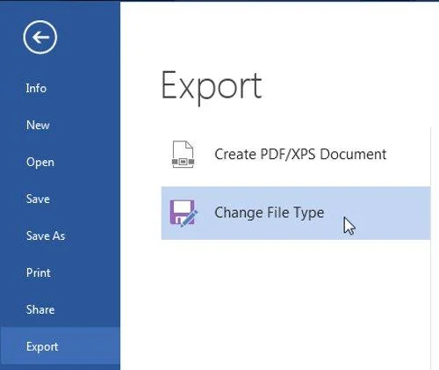Click the back arrow circle icon
This screenshot has width=439, height=370.
coord(40,37)
